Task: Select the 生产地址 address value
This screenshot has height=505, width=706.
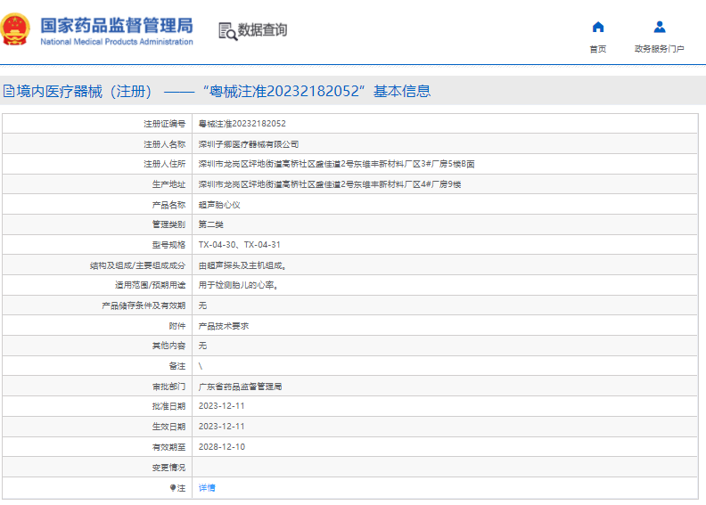Action: point(330,184)
